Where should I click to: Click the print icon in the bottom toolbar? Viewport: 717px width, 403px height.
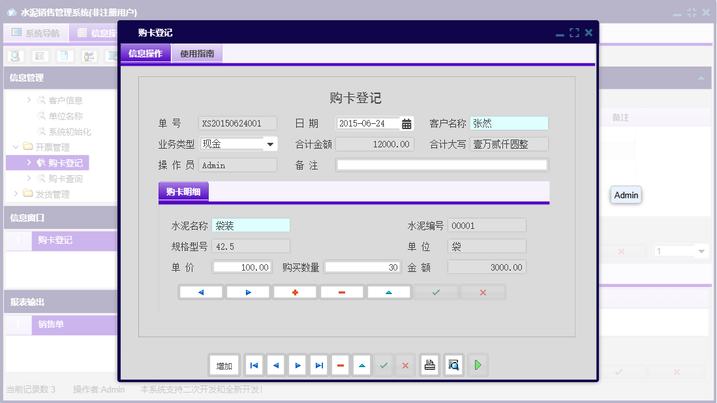click(x=429, y=365)
